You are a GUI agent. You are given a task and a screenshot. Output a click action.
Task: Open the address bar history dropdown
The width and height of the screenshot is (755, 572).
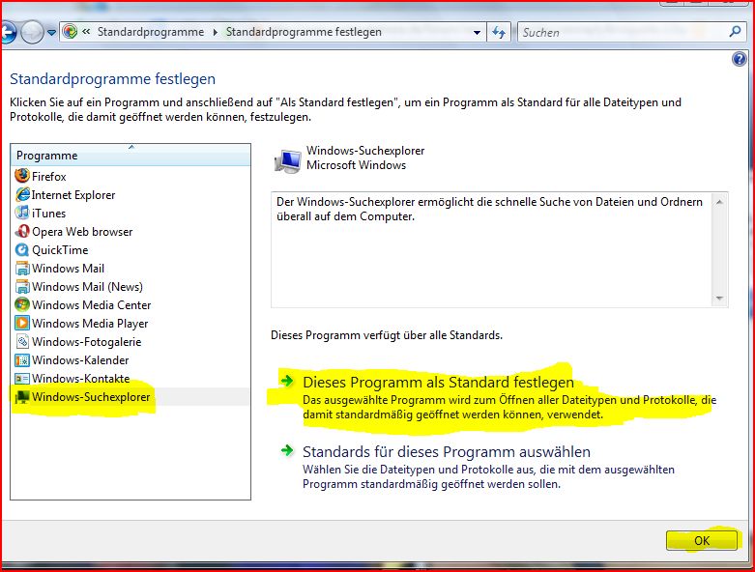click(477, 32)
